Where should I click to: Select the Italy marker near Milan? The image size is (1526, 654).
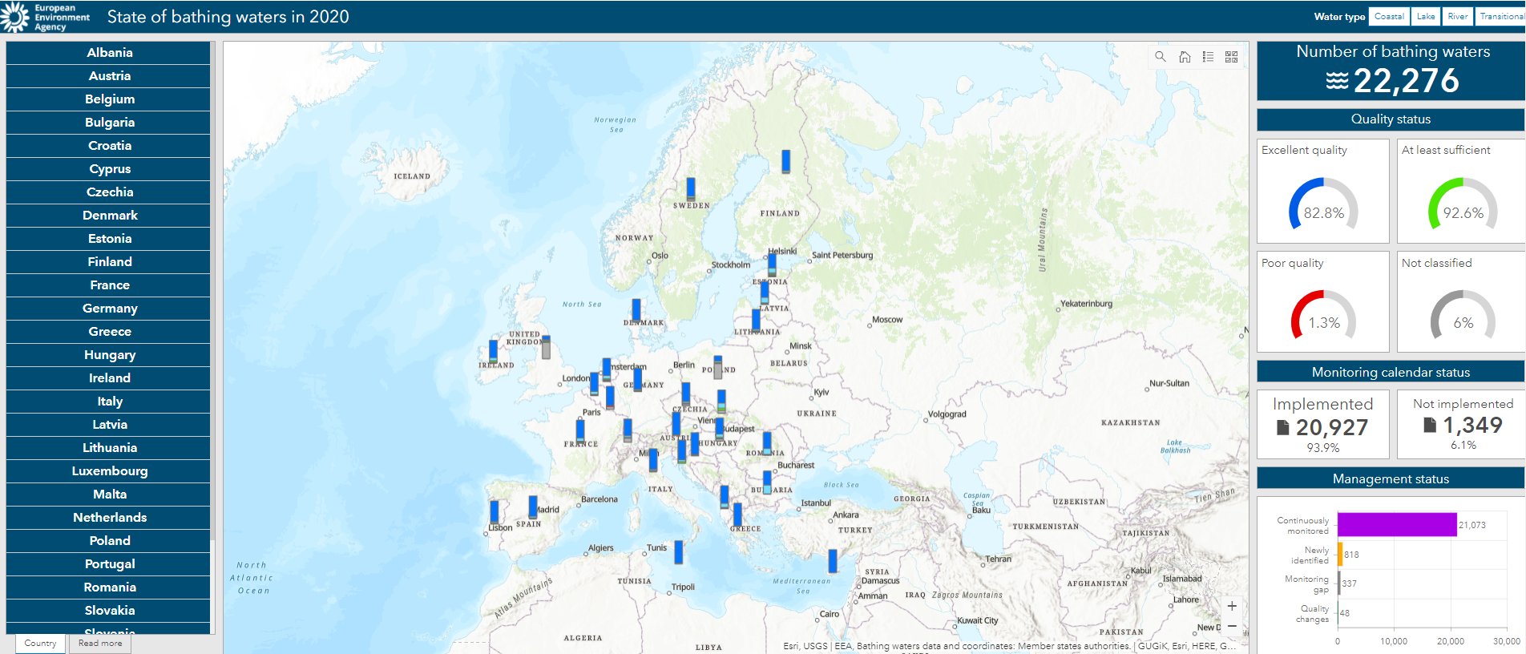653,460
